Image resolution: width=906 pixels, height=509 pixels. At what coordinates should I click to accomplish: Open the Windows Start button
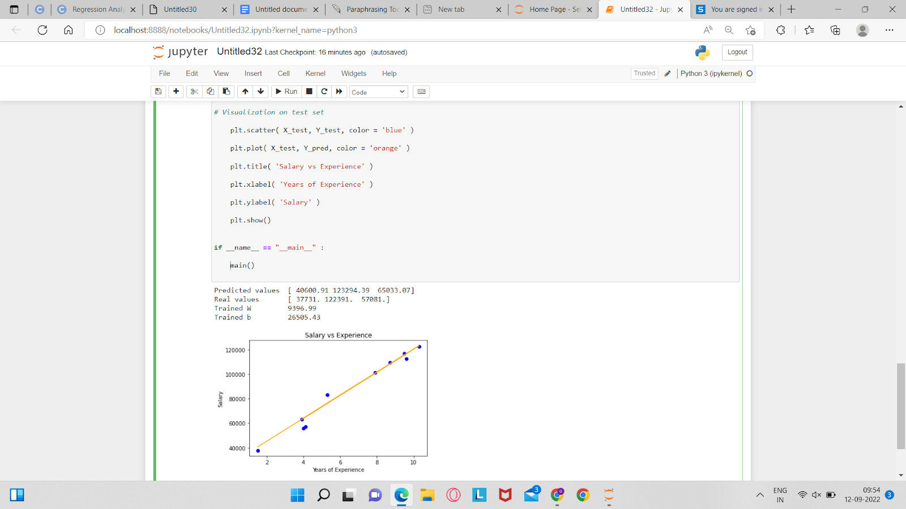(297, 495)
